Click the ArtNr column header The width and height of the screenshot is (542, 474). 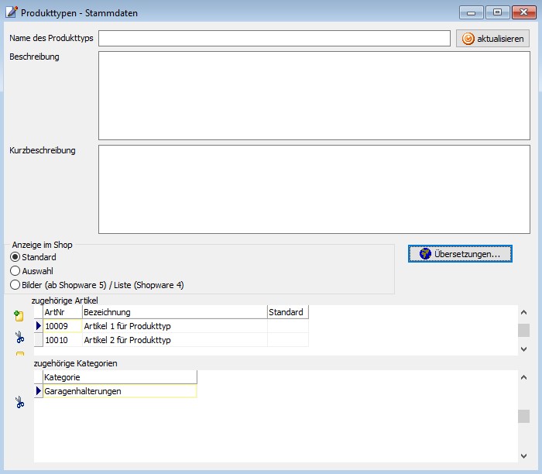[62, 312]
